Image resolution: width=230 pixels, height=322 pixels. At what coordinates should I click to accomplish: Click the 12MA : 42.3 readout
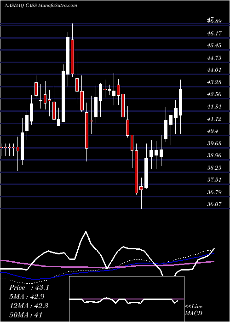point(29,306)
